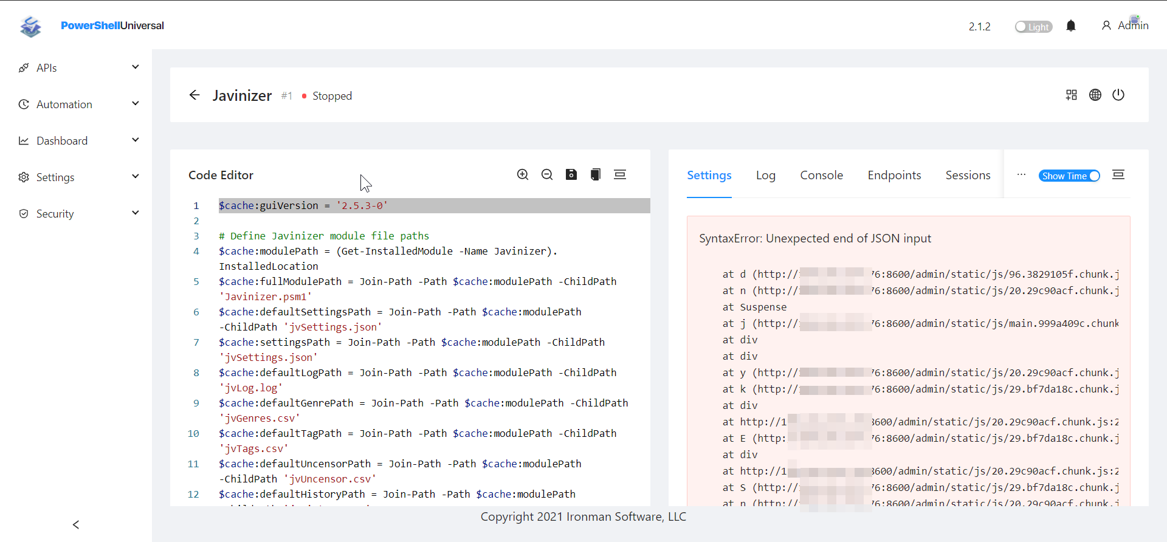
Task: Click the Code Editor heading
Action: (x=221, y=175)
